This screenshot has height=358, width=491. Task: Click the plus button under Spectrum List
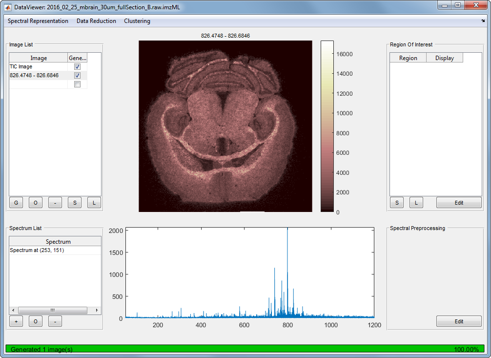[16, 321]
